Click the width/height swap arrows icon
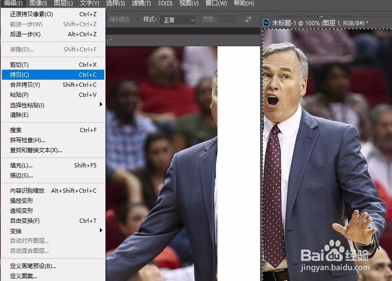 point(248,19)
